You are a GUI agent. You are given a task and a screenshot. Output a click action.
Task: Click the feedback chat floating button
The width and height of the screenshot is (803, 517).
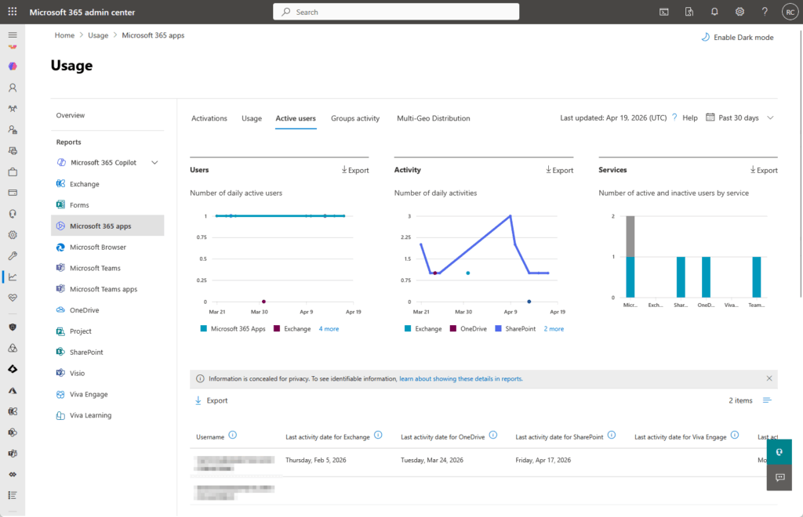(779, 478)
